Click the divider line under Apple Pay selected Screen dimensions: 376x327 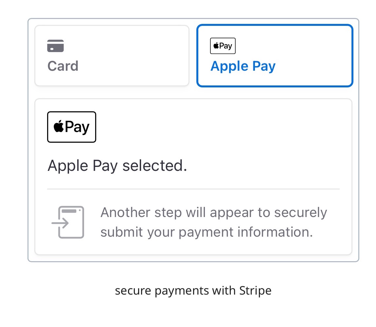[x=193, y=189]
